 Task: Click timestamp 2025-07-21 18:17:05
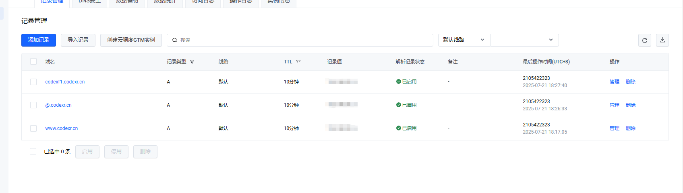[545, 132]
